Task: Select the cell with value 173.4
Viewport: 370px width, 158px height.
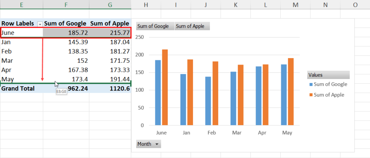Action: [x=66, y=79]
